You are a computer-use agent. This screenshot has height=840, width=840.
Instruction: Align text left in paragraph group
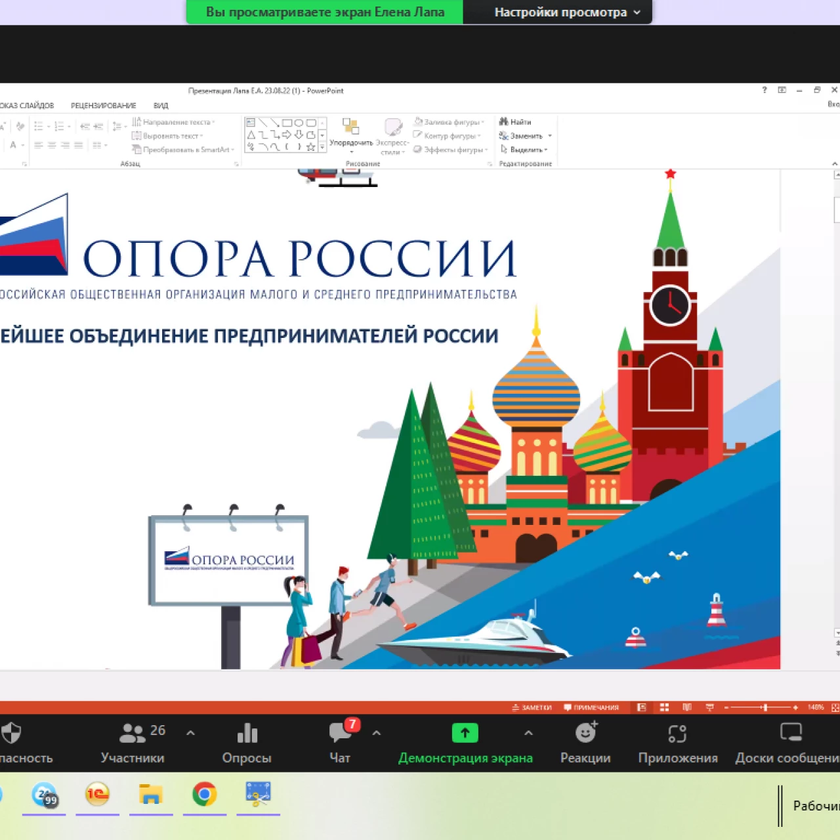[x=38, y=145]
